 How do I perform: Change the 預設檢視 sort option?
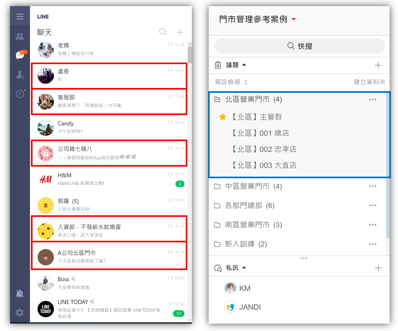coord(231,82)
